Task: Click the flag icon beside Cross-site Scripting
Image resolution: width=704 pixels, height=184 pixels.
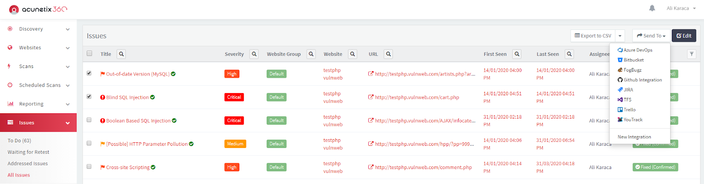Action: click(103, 167)
